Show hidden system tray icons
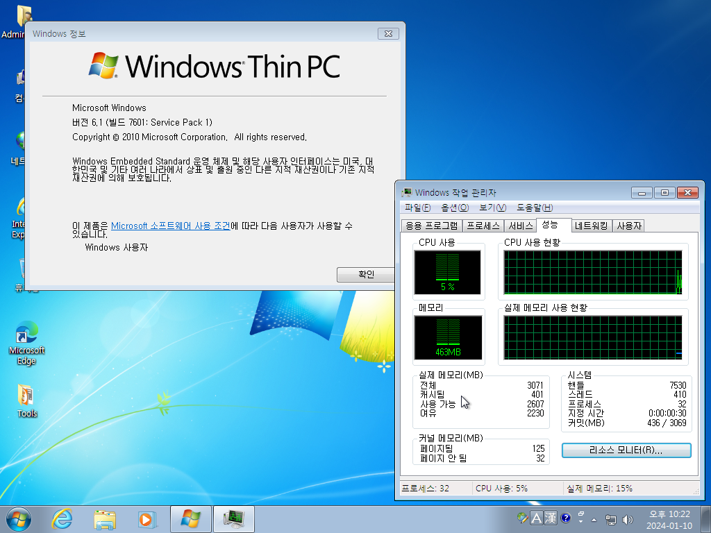The image size is (711, 533). (x=594, y=520)
